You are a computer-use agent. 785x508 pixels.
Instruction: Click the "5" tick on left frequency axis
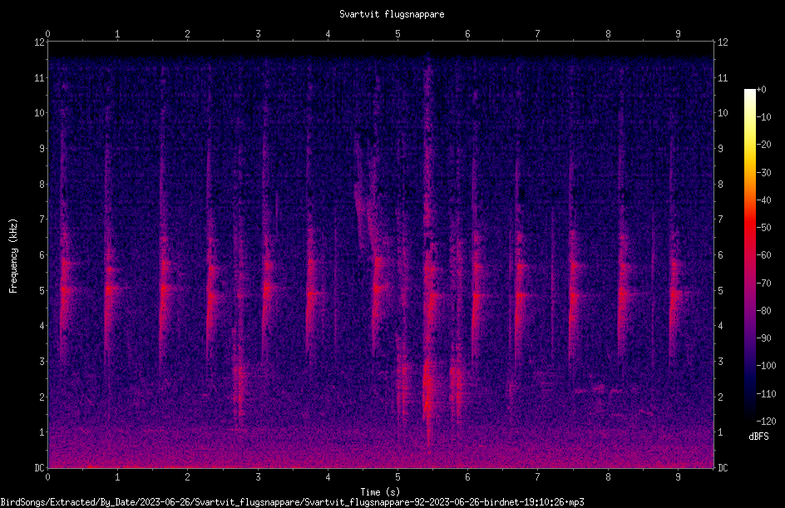pyautogui.click(x=42, y=290)
